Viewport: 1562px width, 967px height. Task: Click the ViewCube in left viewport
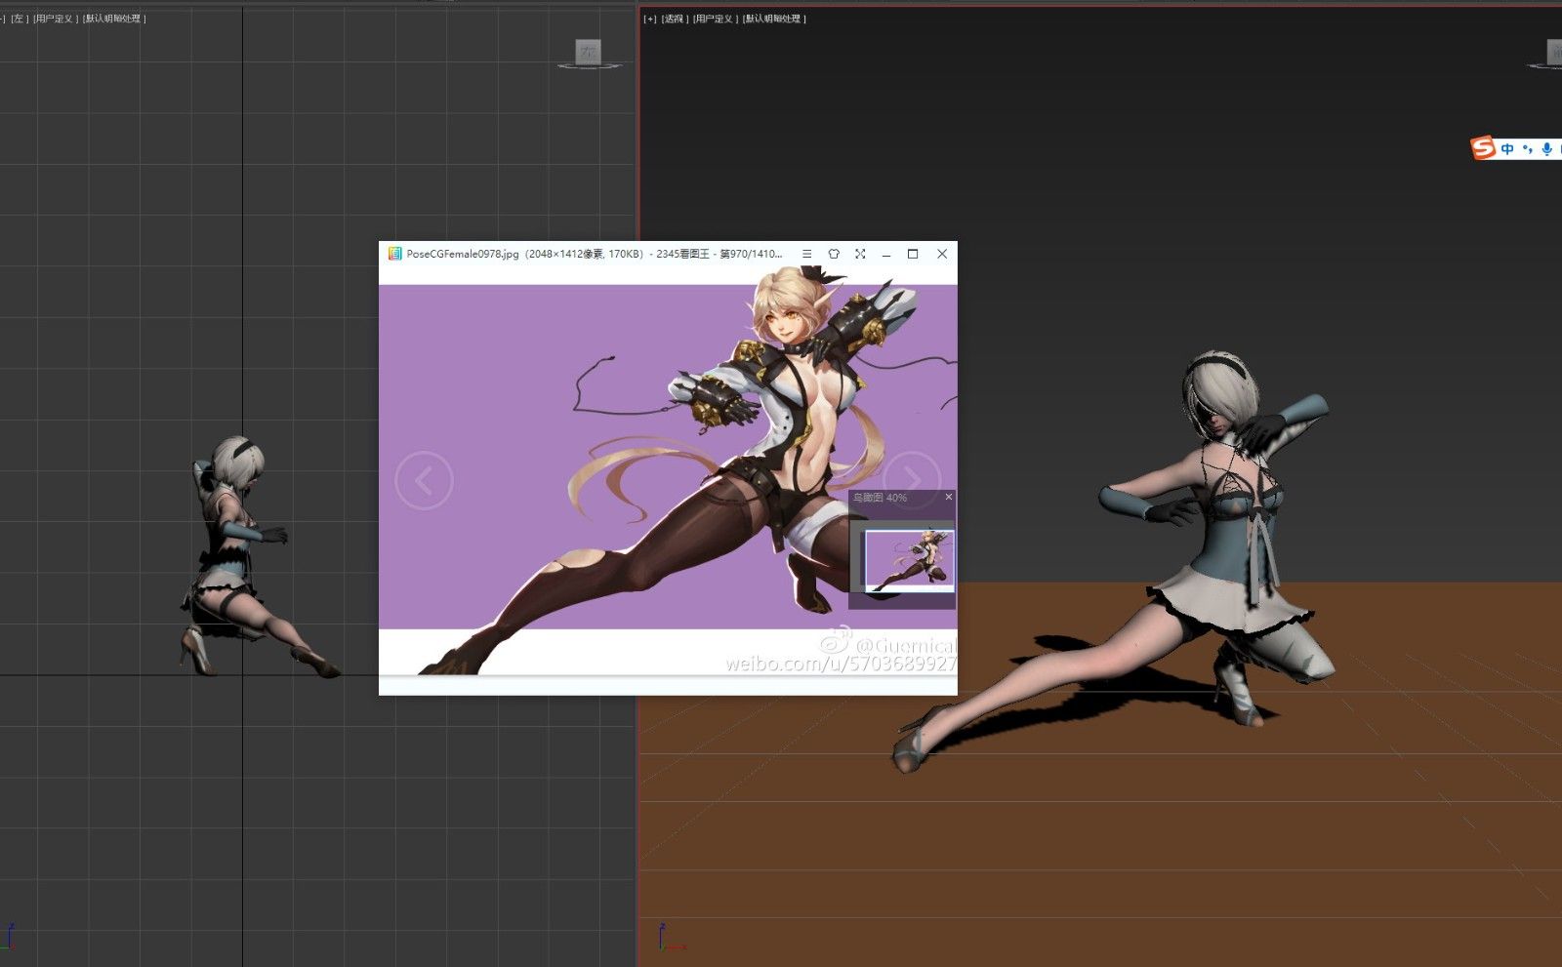coord(588,52)
